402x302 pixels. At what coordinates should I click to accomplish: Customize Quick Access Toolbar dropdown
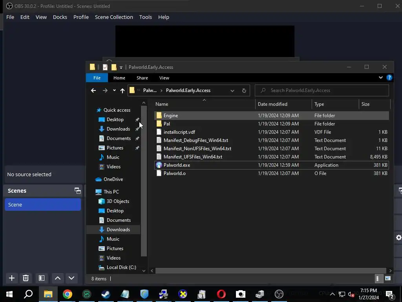(x=121, y=67)
